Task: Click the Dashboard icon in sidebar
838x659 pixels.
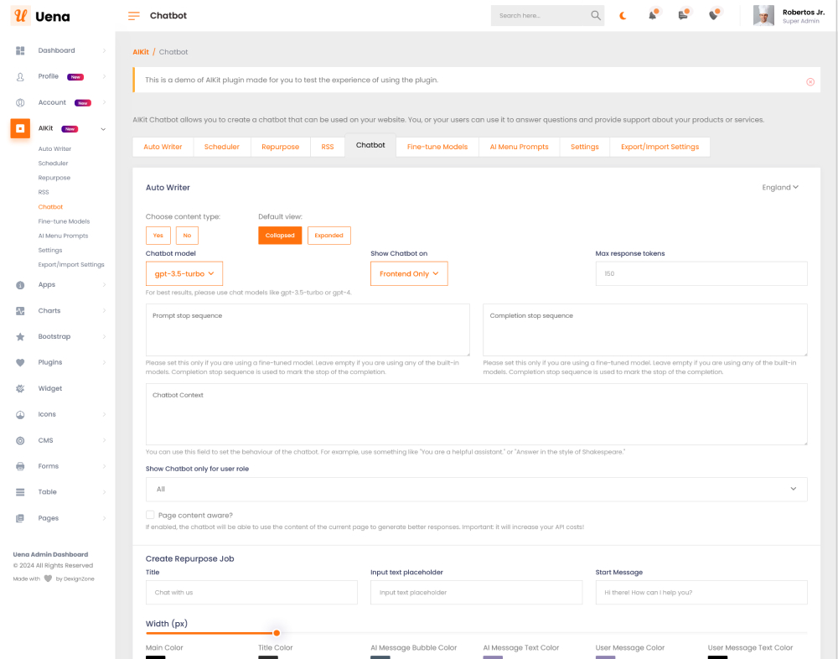Action: click(x=20, y=51)
